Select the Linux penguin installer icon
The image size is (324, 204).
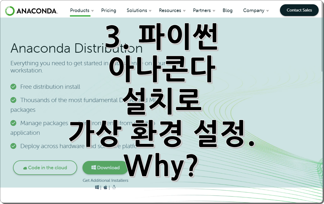(x=114, y=187)
